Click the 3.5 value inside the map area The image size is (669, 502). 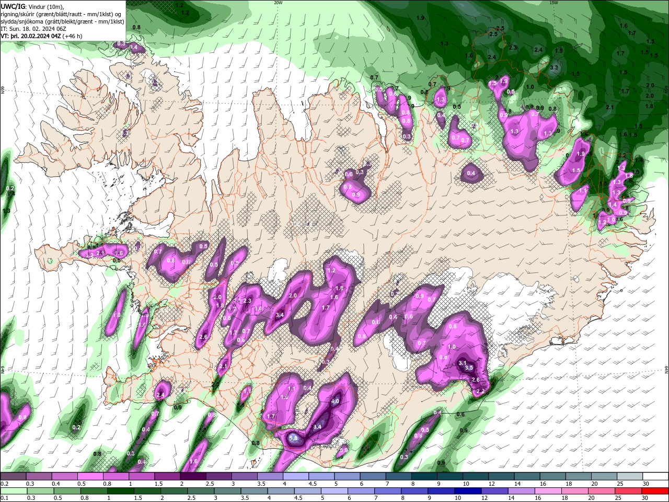click(x=469, y=368)
